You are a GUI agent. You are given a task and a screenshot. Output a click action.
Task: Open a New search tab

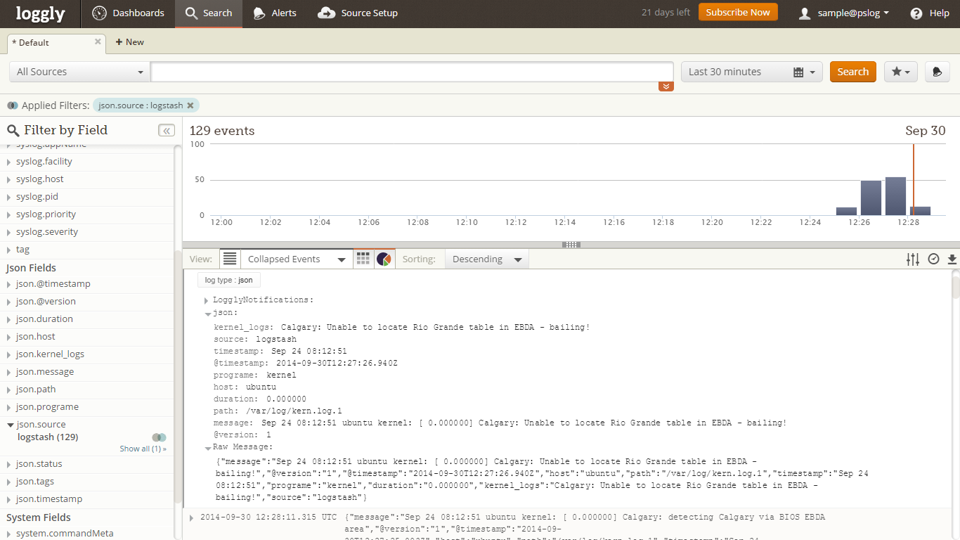coord(130,42)
